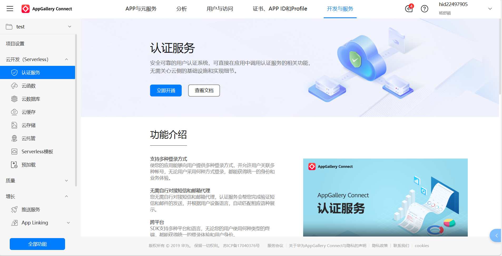The height and width of the screenshot is (256, 502).
Task: Click the main page vertical scrollbar
Action: tap(500, 57)
